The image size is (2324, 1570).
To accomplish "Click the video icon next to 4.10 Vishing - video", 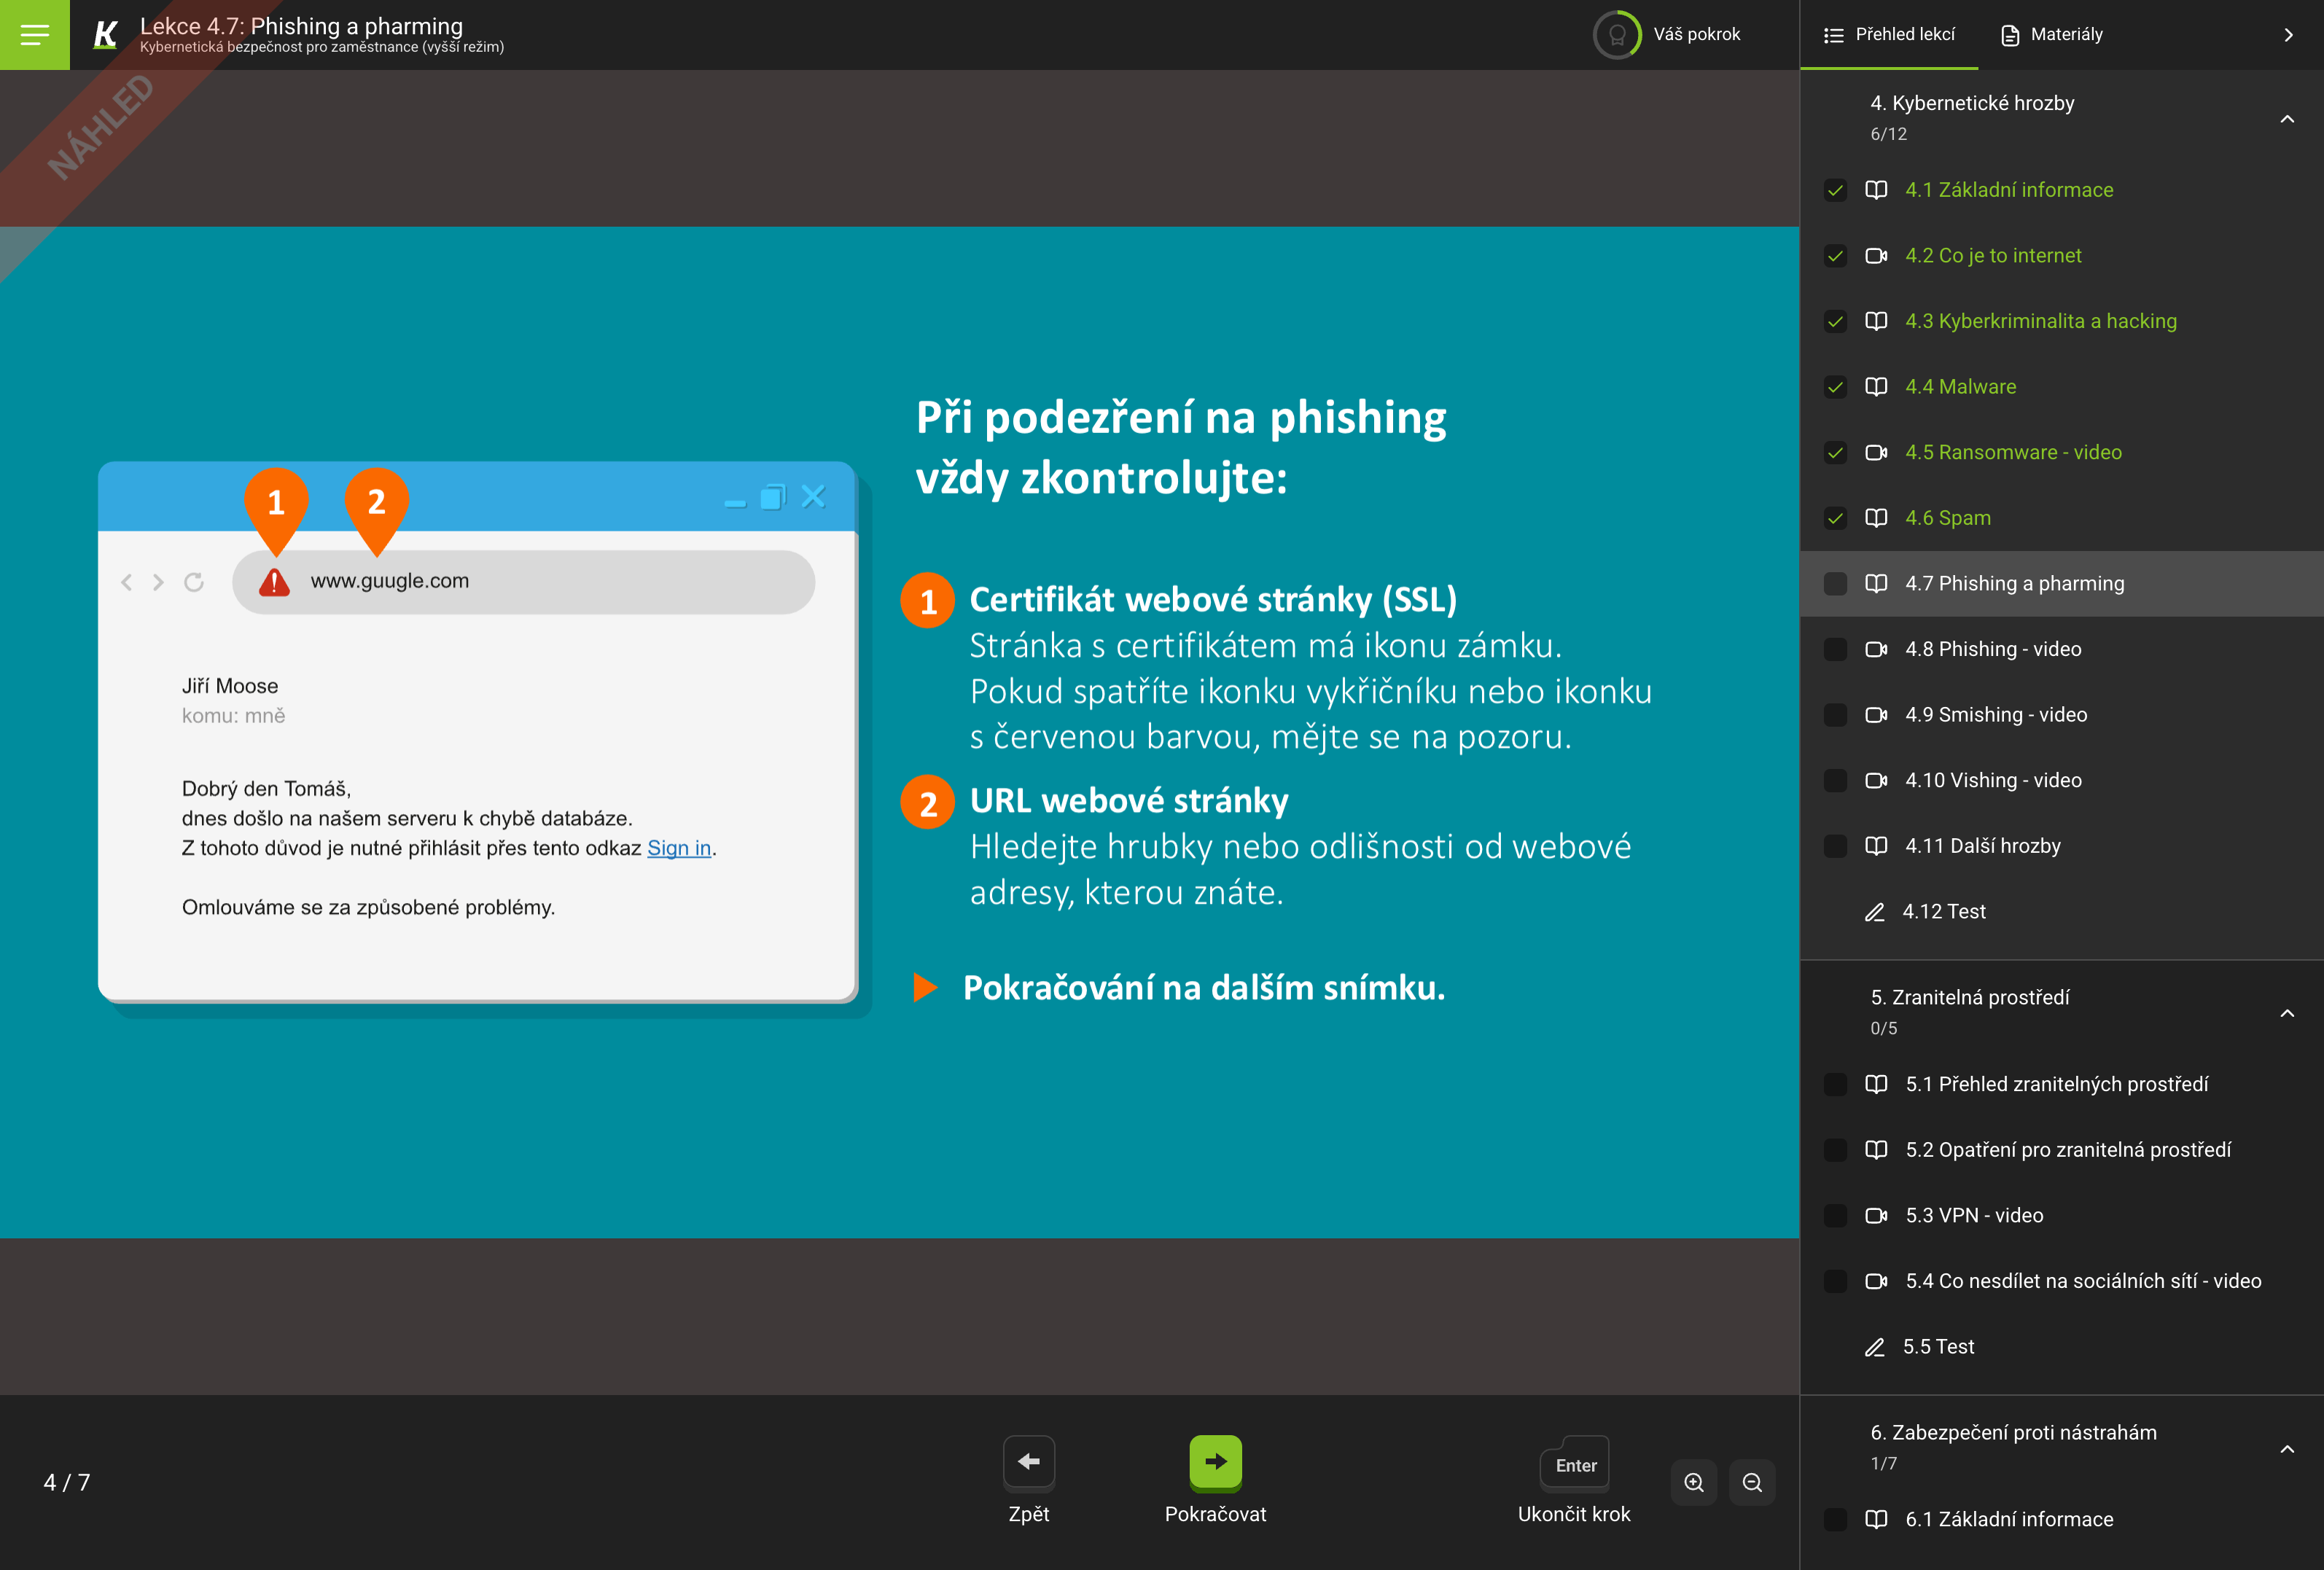I will click(1877, 780).
